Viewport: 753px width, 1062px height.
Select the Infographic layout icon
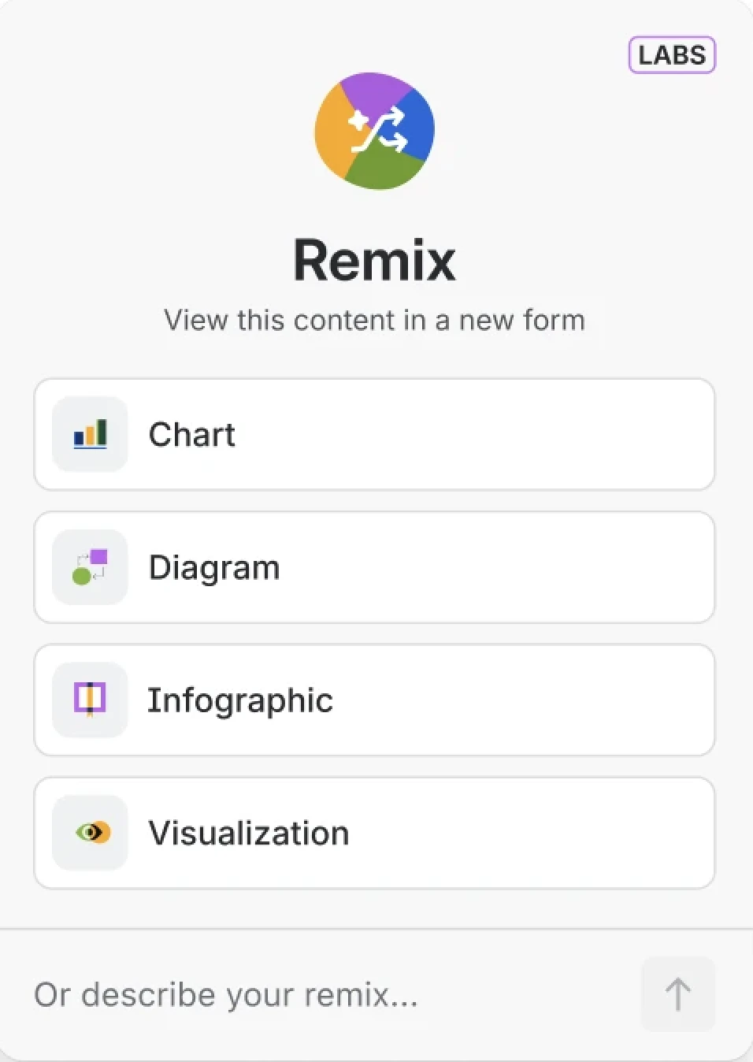[x=89, y=700]
